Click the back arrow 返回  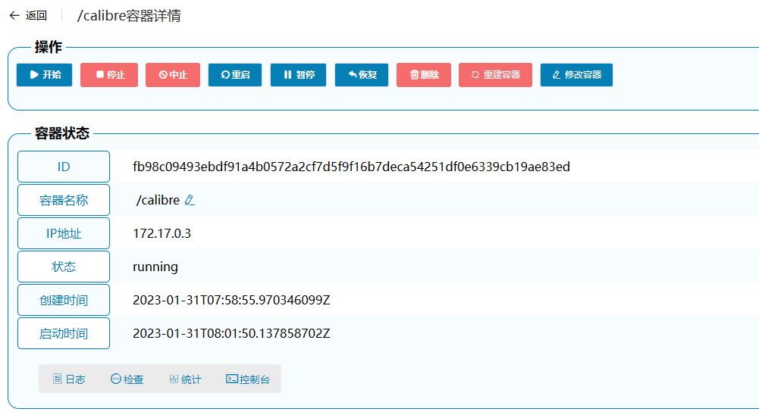[28, 15]
